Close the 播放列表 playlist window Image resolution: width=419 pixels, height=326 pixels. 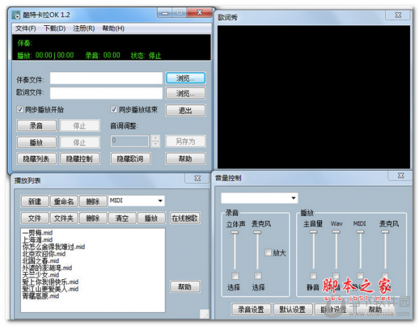point(197,178)
